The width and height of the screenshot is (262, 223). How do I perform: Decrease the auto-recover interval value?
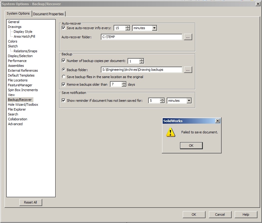pos(128,29)
